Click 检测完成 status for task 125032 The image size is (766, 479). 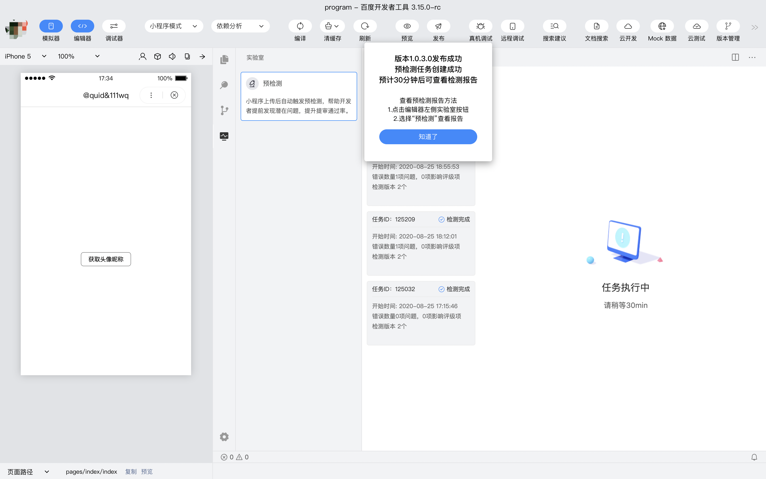(x=454, y=289)
